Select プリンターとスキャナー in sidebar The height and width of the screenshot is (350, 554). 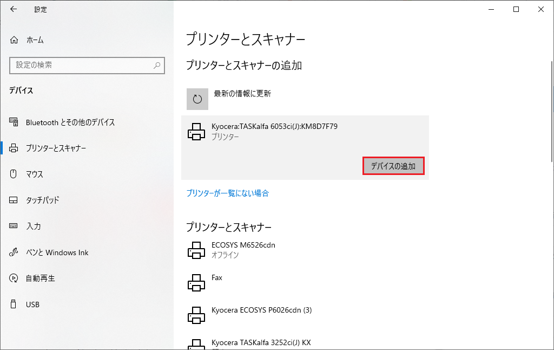56,148
